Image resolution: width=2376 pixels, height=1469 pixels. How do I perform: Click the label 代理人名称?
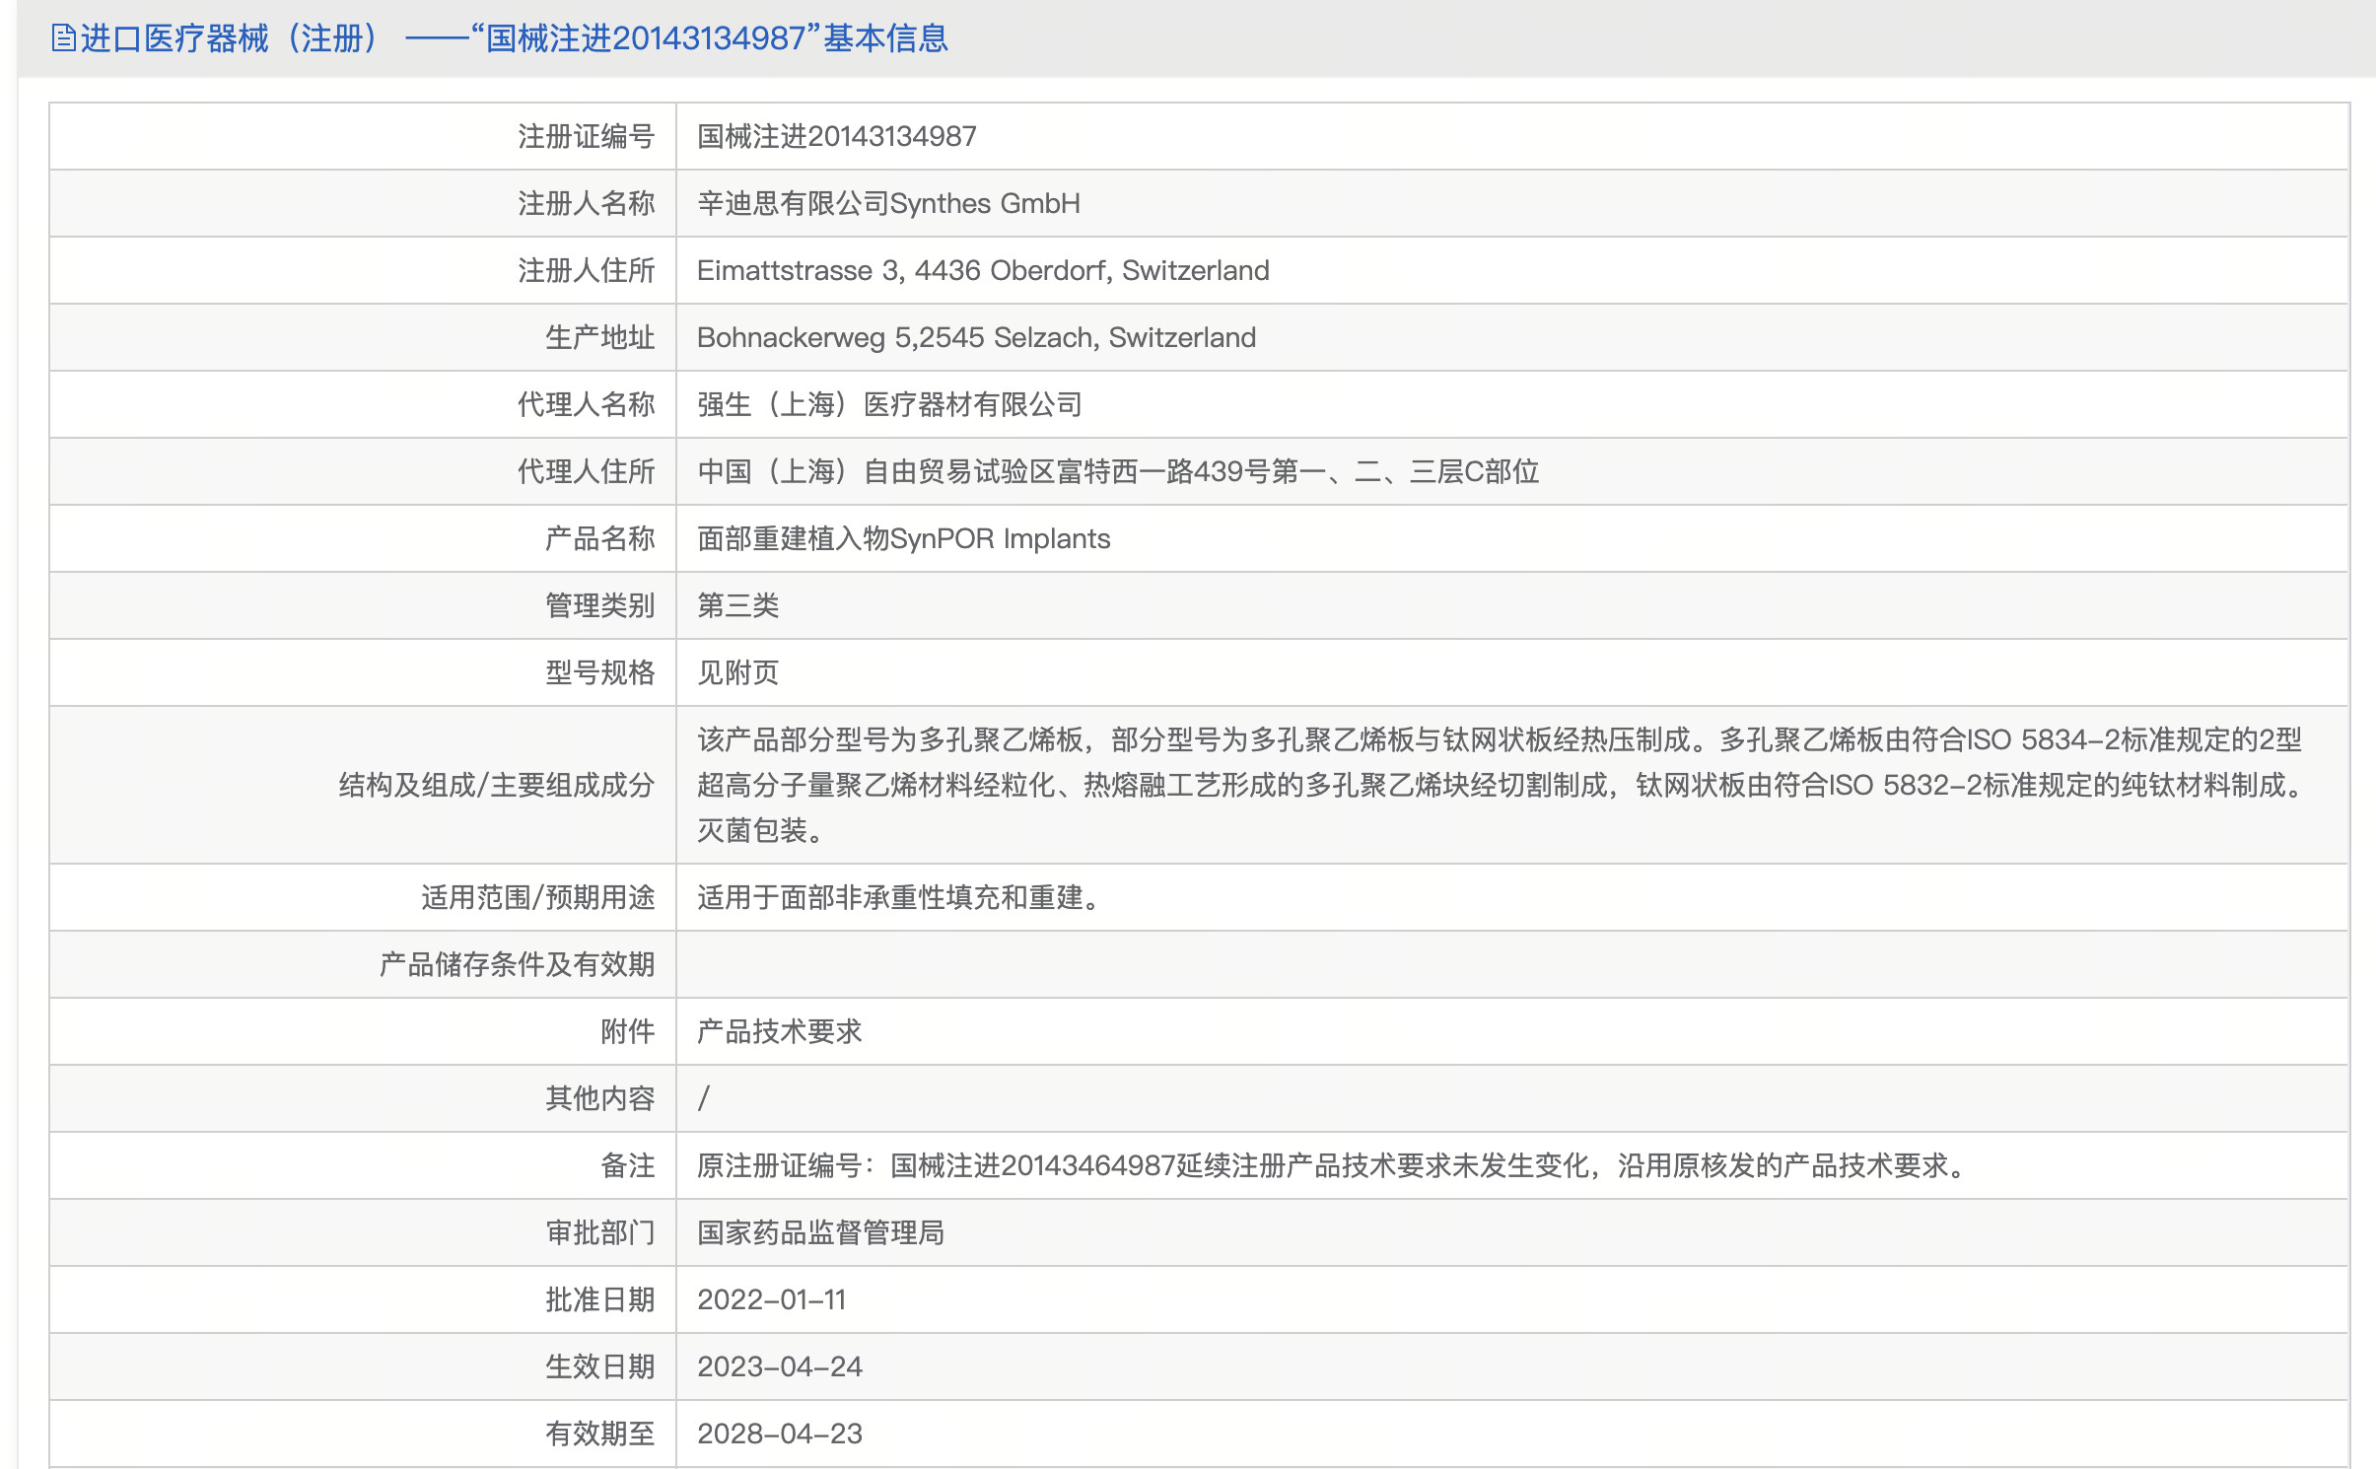coord(587,404)
